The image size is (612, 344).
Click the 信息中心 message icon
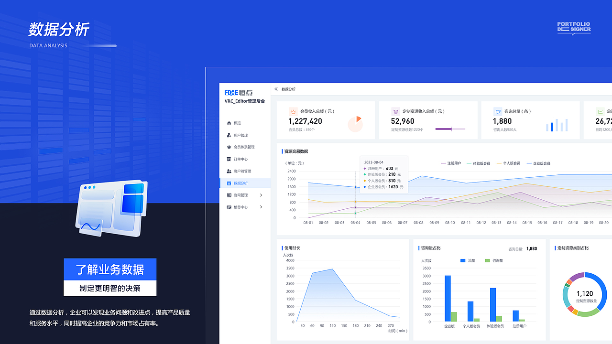click(229, 207)
